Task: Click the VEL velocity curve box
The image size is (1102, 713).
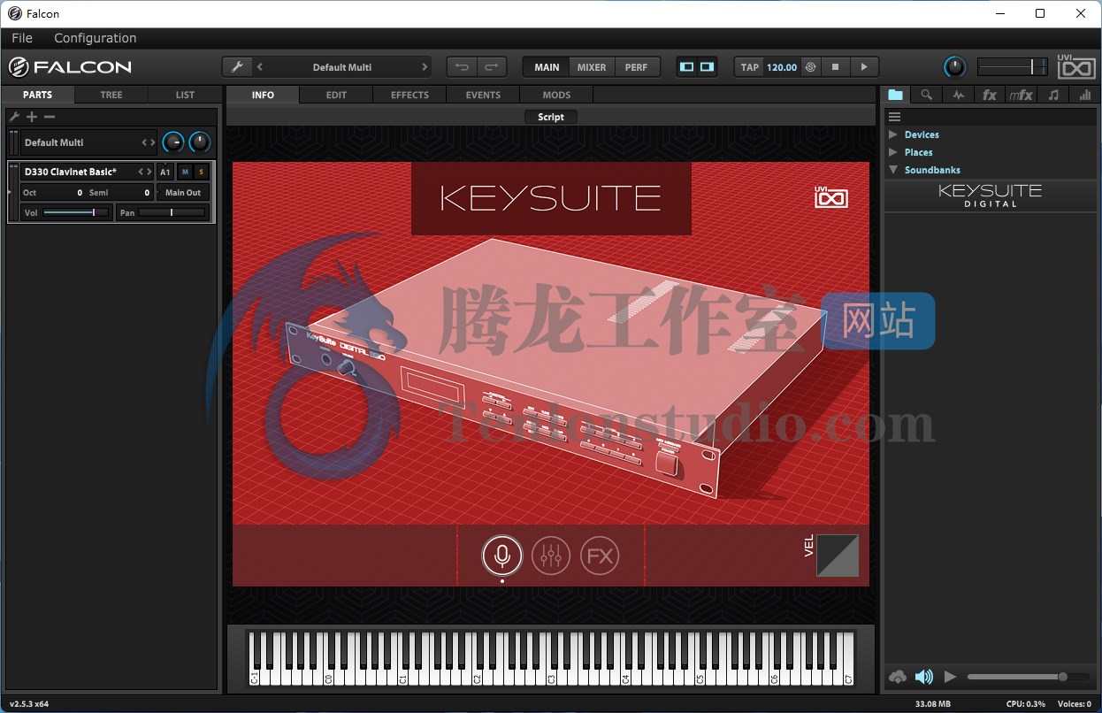Action: click(837, 555)
